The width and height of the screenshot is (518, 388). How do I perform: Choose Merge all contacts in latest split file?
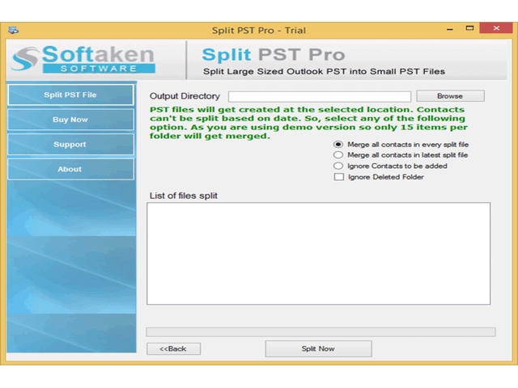point(338,155)
